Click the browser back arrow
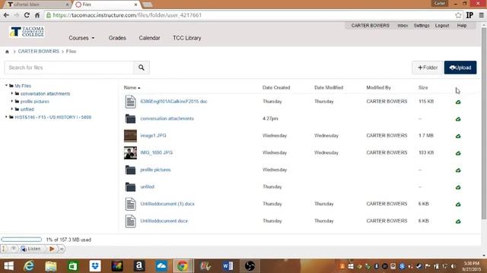Image resolution: width=487 pixels, height=273 pixels. (6, 15)
